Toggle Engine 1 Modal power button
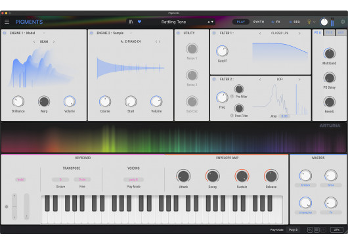The width and height of the screenshot is (348, 244). pyautogui.click(x=5, y=33)
